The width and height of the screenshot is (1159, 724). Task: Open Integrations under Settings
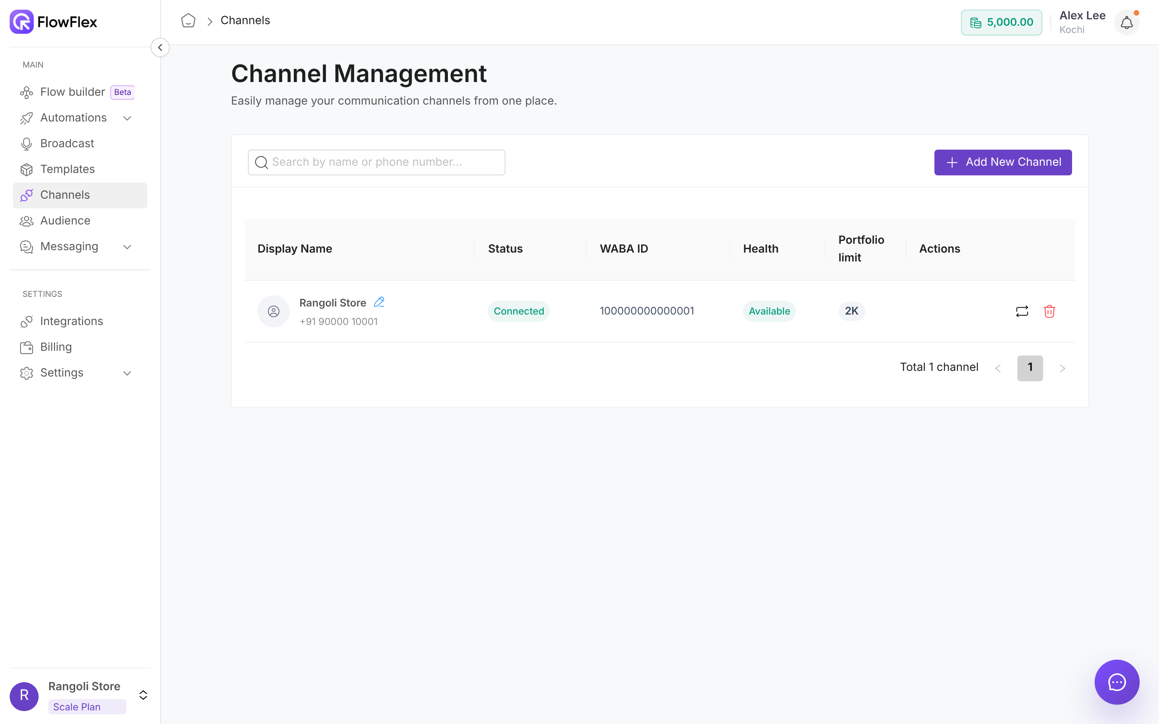tap(80, 321)
